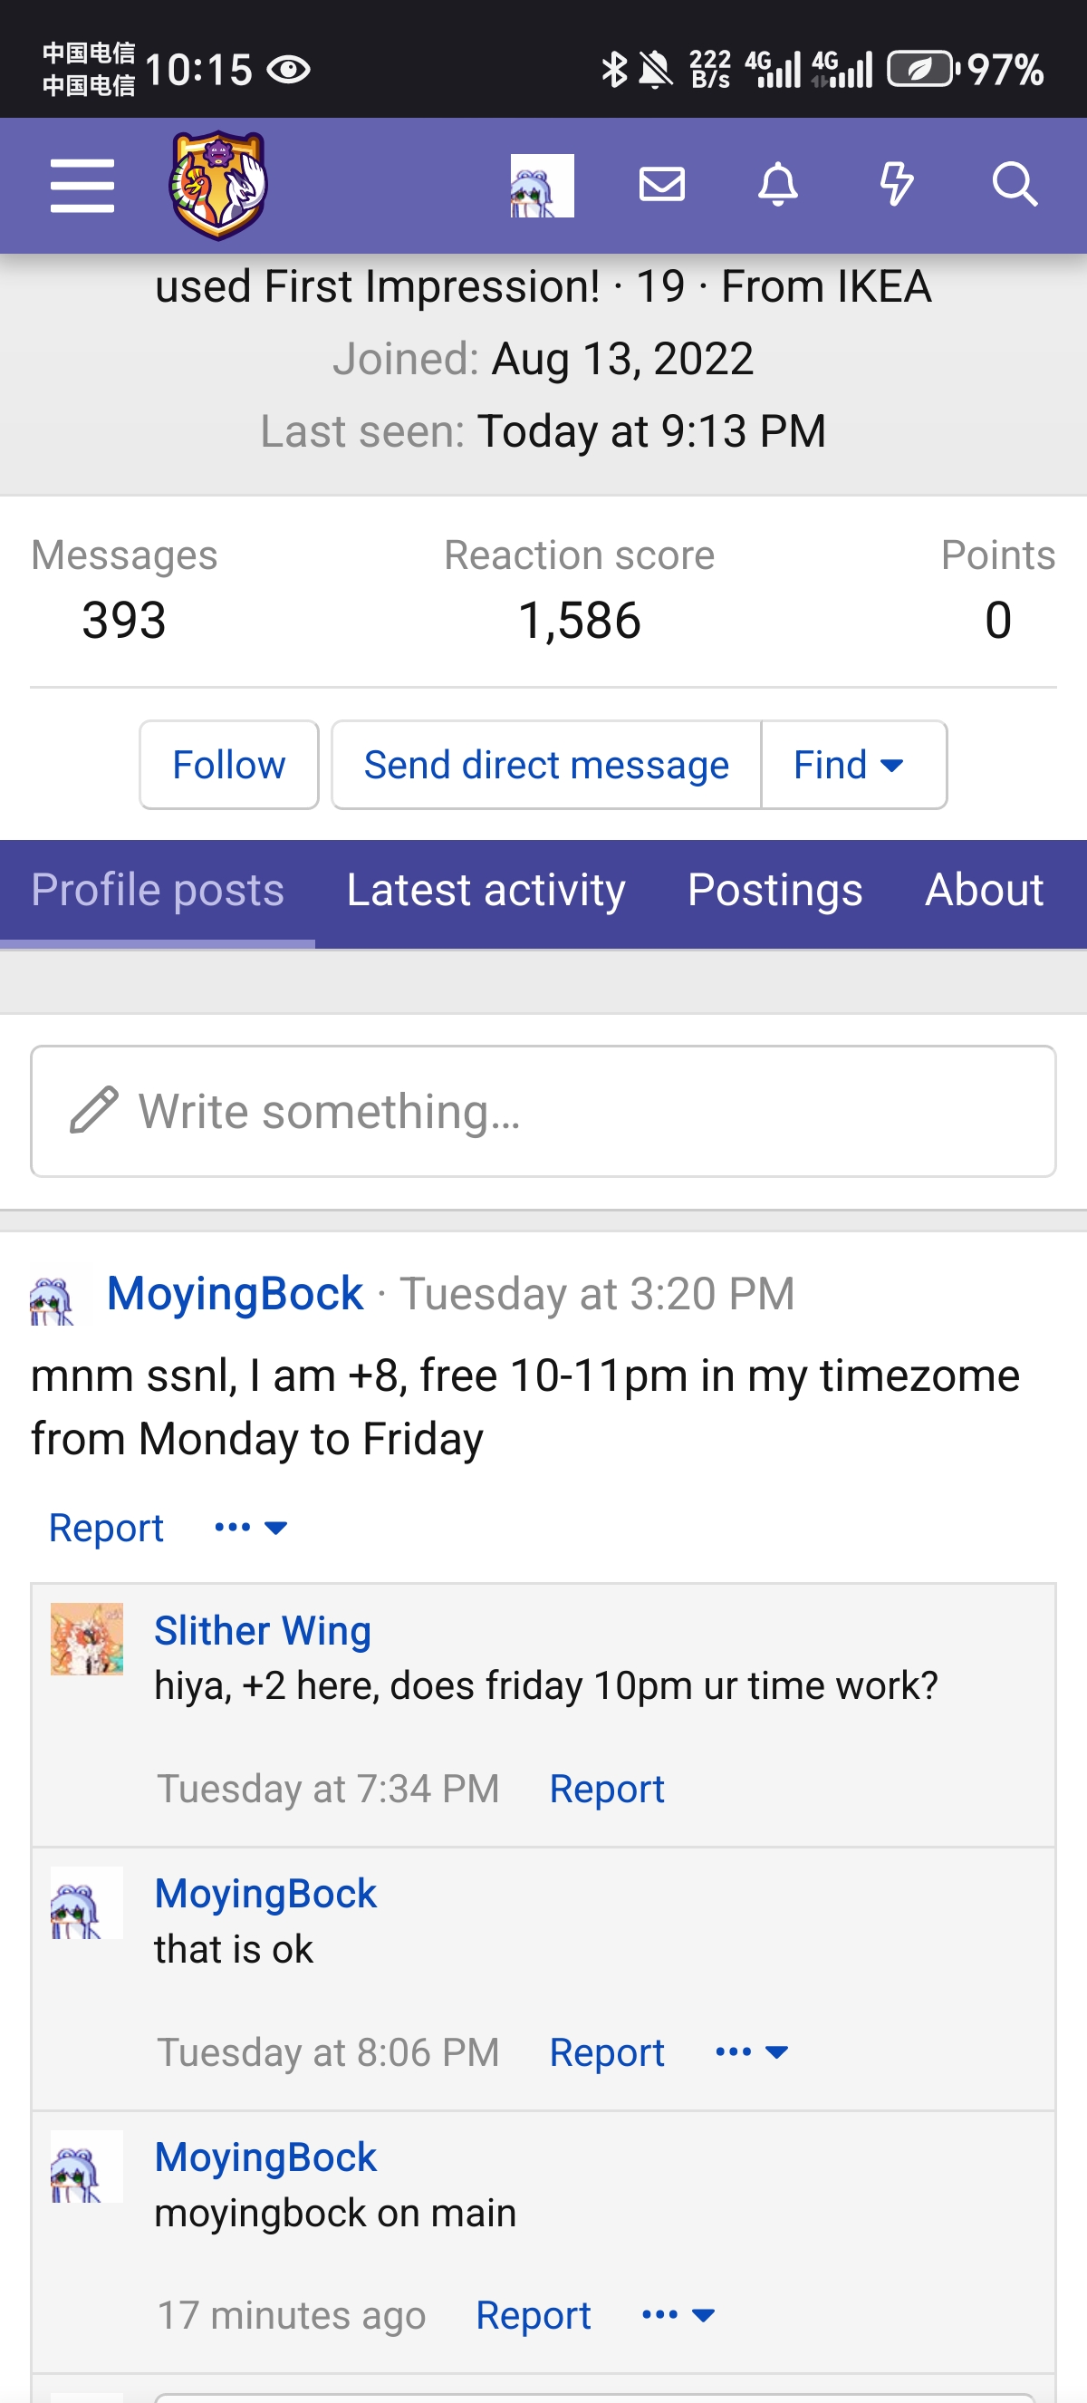Click Slither Wing's avatar thumbnail

coord(87,1639)
